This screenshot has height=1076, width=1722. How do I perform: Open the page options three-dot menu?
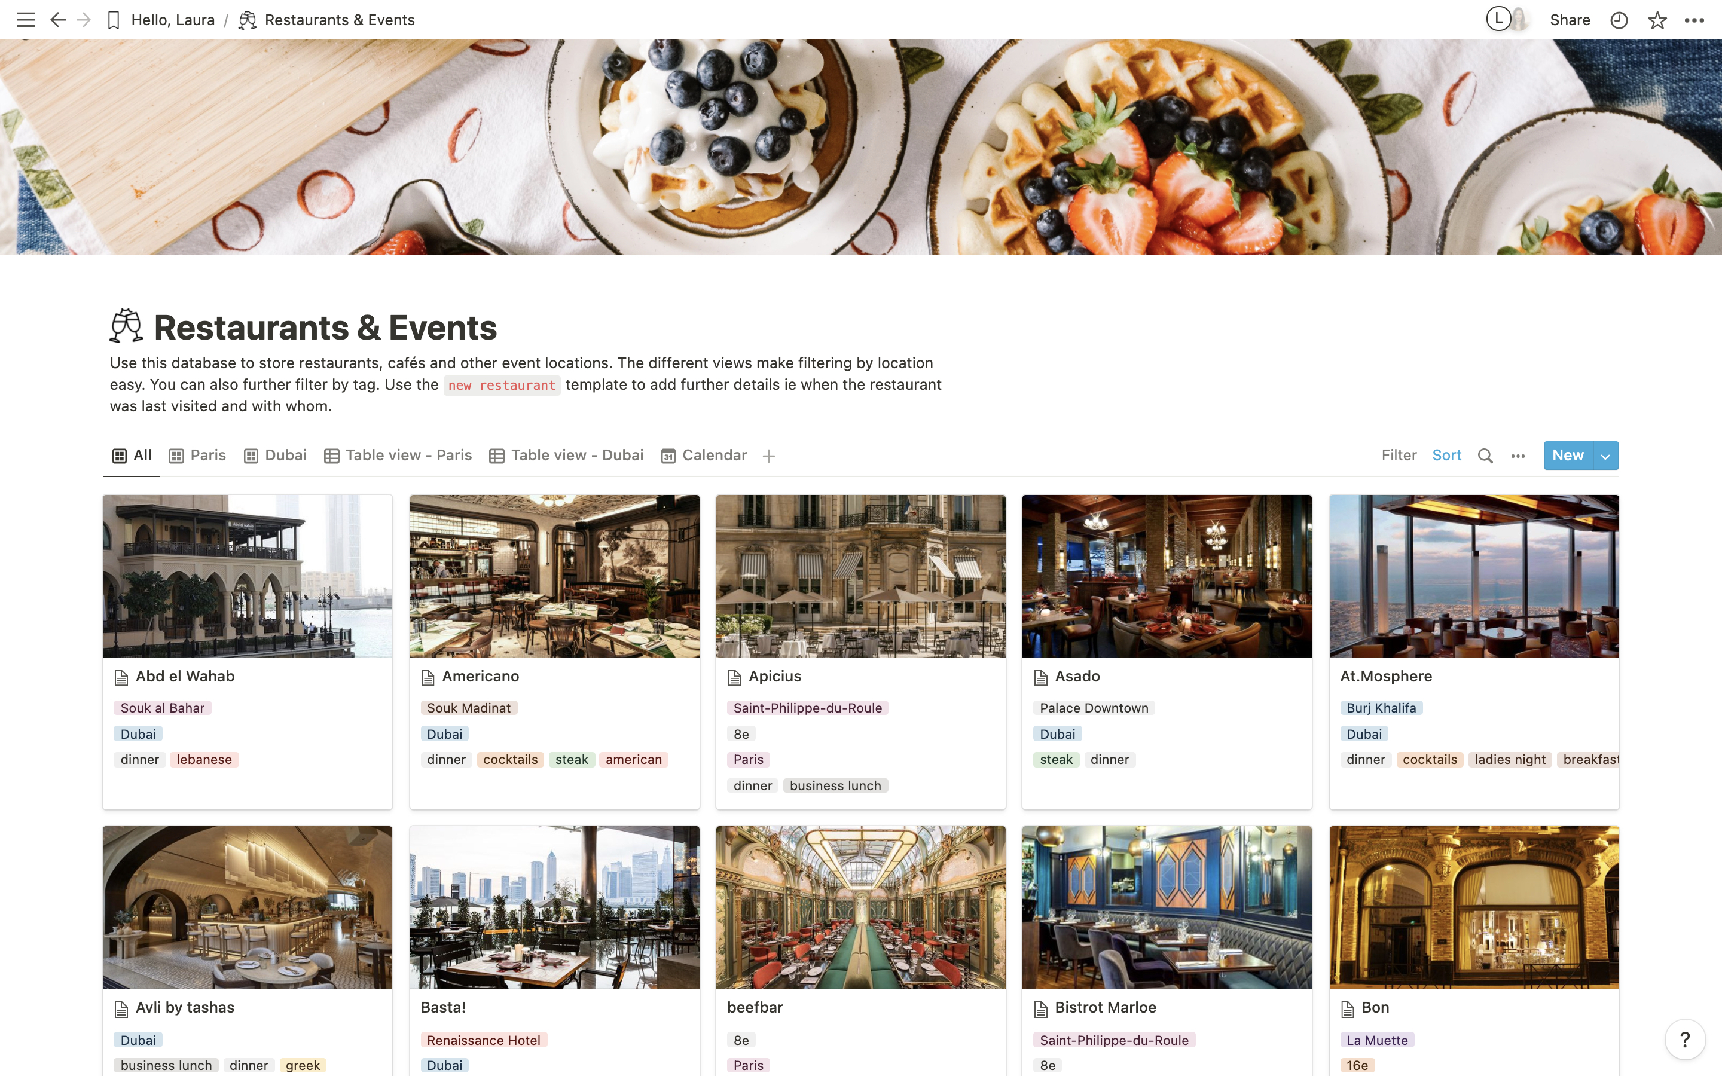click(1694, 20)
